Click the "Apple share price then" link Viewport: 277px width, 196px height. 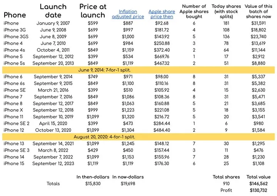pos(162,14)
